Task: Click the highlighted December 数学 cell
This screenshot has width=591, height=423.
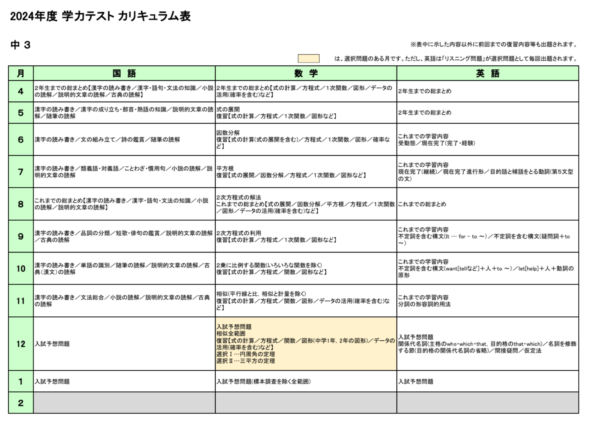Action: (x=306, y=344)
